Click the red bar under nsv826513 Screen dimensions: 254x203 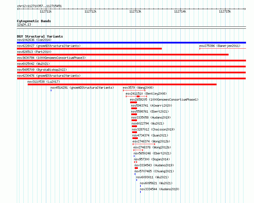pos(123,55)
